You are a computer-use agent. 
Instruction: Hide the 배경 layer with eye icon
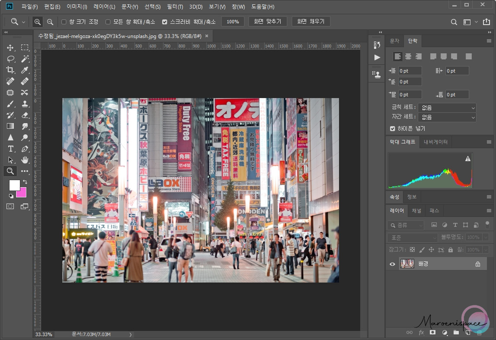[392, 264]
